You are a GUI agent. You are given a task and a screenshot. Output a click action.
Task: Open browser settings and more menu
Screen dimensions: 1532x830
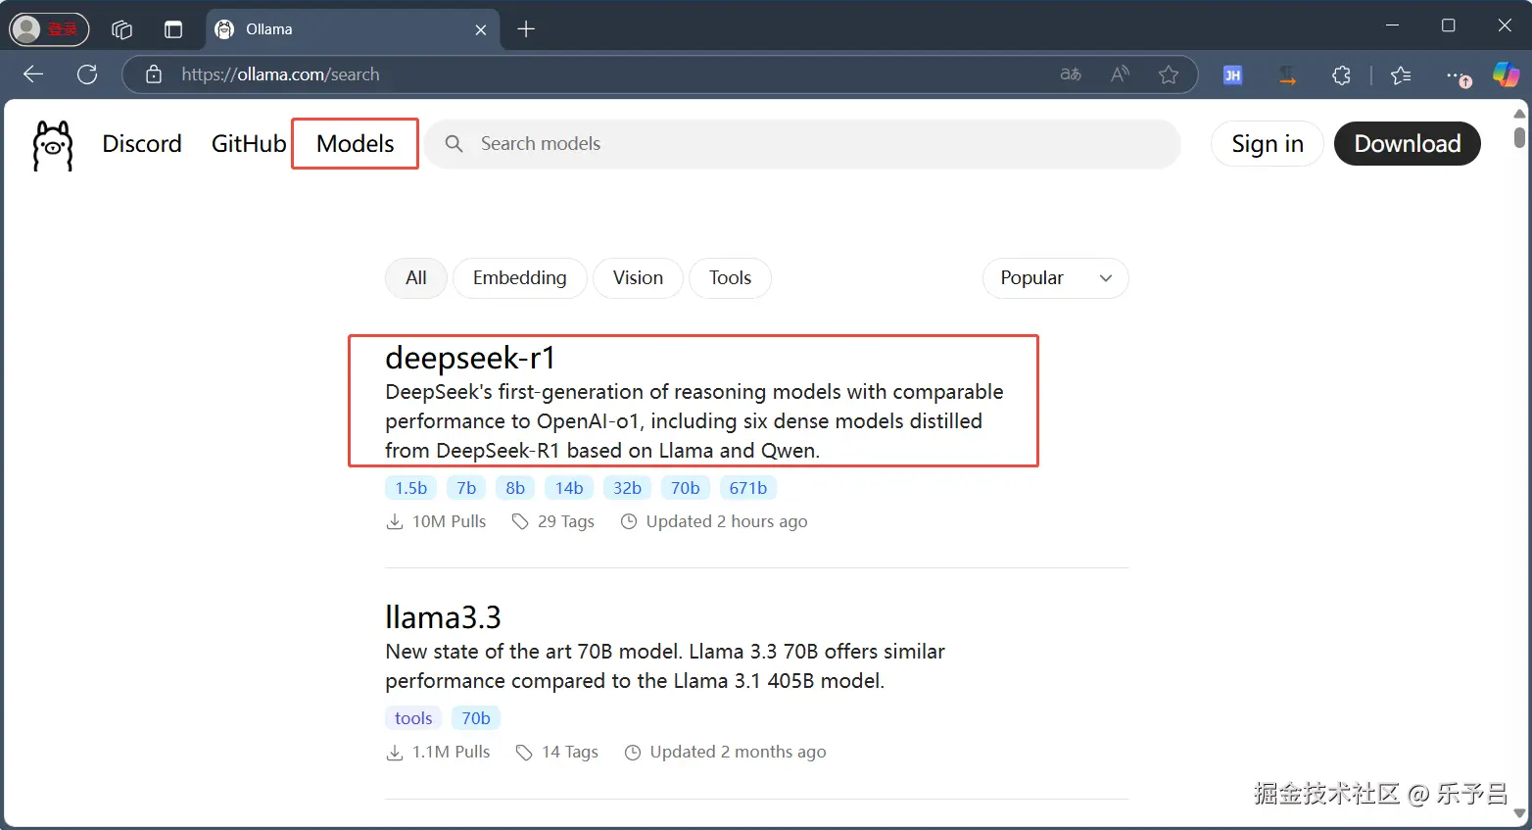pyautogui.click(x=1458, y=75)
